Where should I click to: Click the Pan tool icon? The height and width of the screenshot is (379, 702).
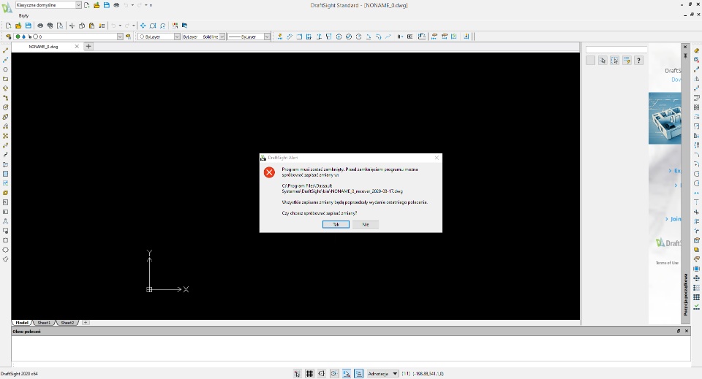(x=143, y=26)
